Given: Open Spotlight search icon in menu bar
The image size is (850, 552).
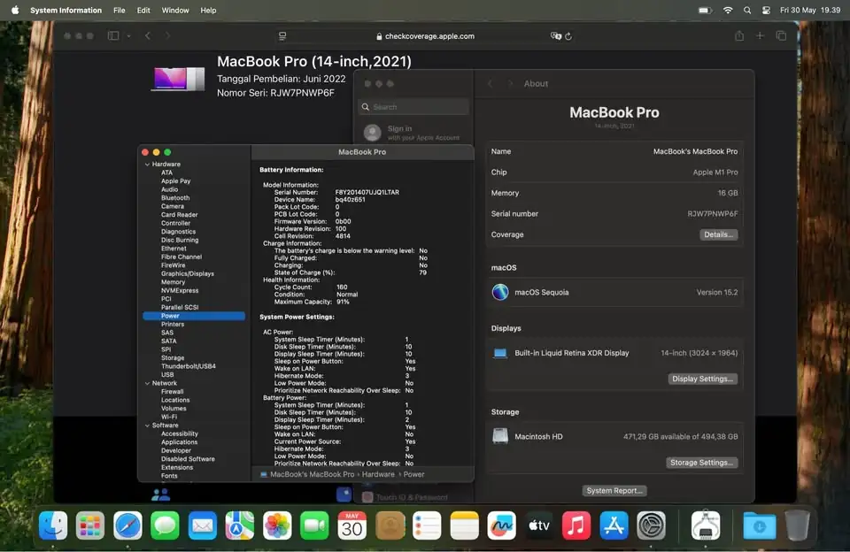Looking at the screenshot, I should coord(747,11).
